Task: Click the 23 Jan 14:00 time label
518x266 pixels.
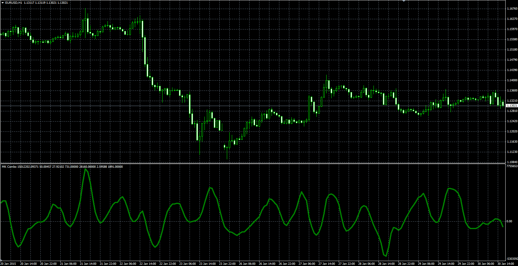Action: pyautogui.click(x=207, y=264)
